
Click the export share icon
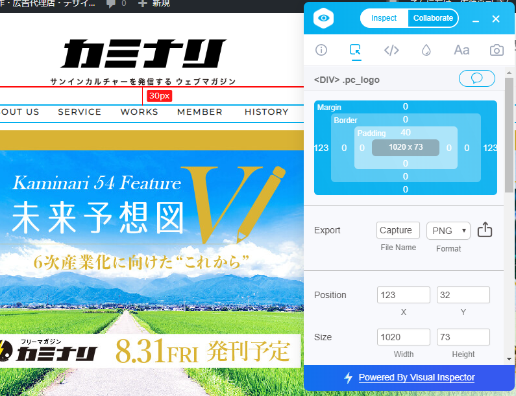484,230
